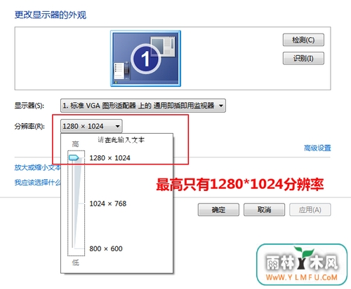The height and width of the screenshot is (289, 351).
Task: Click the 雨林木风 watermark logo
Action: click(x=302, y=265)
